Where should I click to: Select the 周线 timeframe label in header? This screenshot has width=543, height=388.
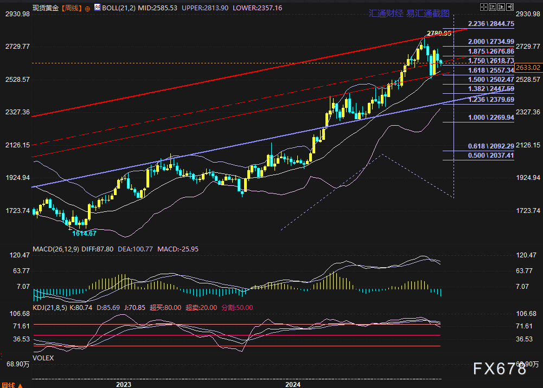71,9
